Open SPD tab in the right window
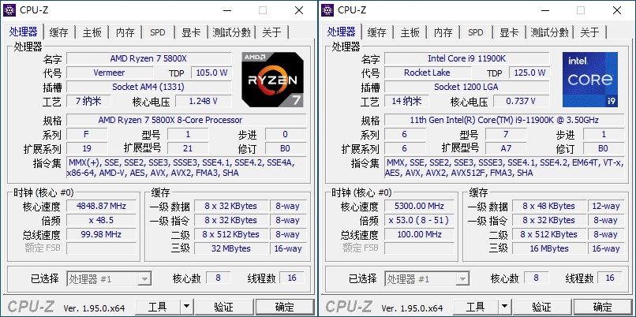 [476, 32]
